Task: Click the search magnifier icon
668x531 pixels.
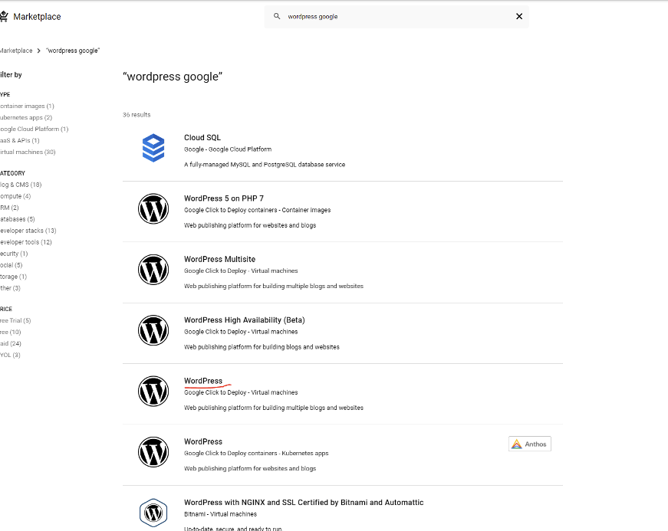Action: tap(277, 16)
